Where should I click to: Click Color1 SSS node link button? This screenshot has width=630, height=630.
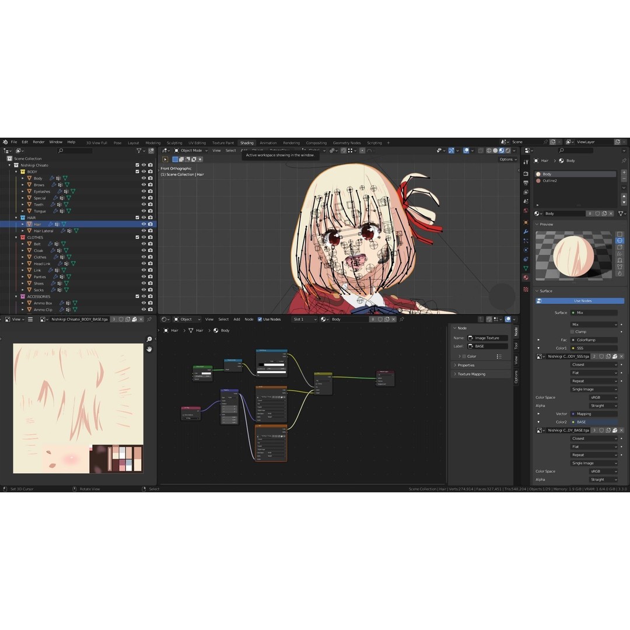click(594, 348)
